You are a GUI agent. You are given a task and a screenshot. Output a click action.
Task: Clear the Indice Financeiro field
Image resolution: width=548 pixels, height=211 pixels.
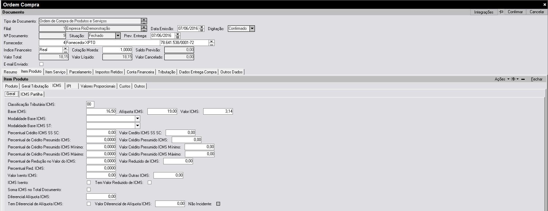pyautogui.click(x=66, y=48)
